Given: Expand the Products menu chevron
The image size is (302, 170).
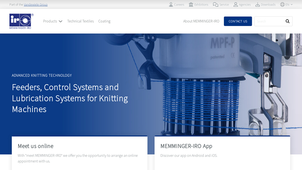Looking at the screenshot, I should click(x=60, y=21).
